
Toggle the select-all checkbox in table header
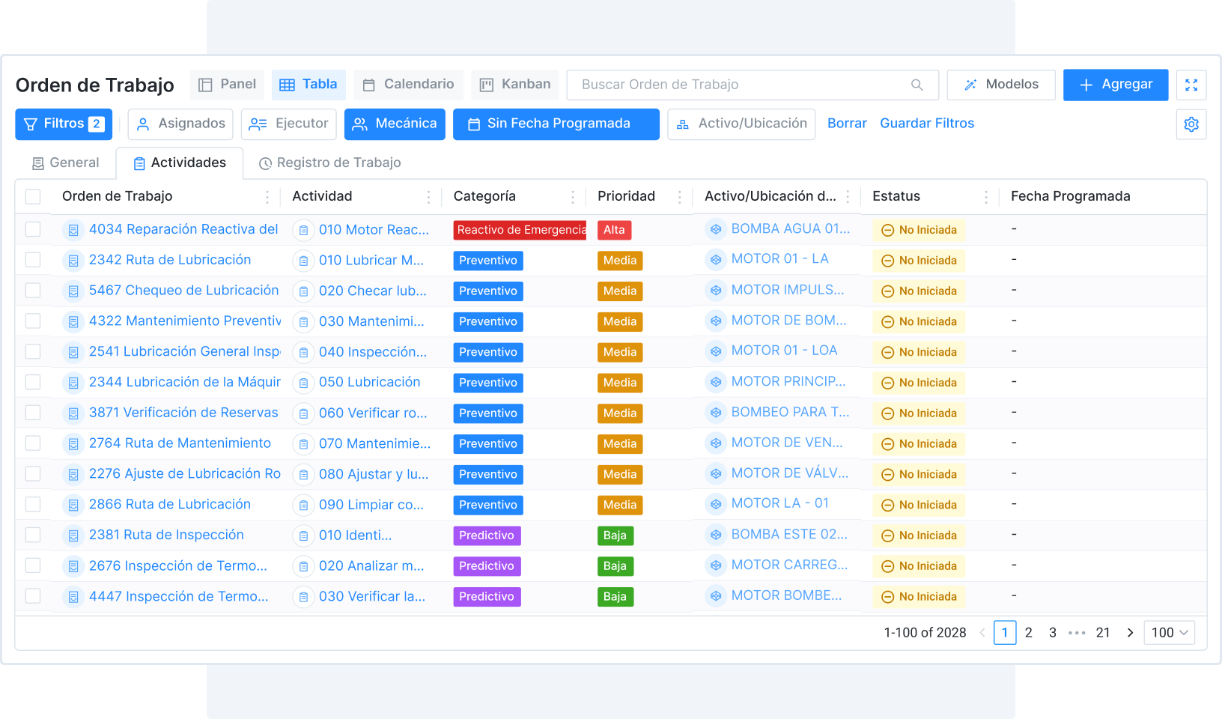[x=33, y=197]
